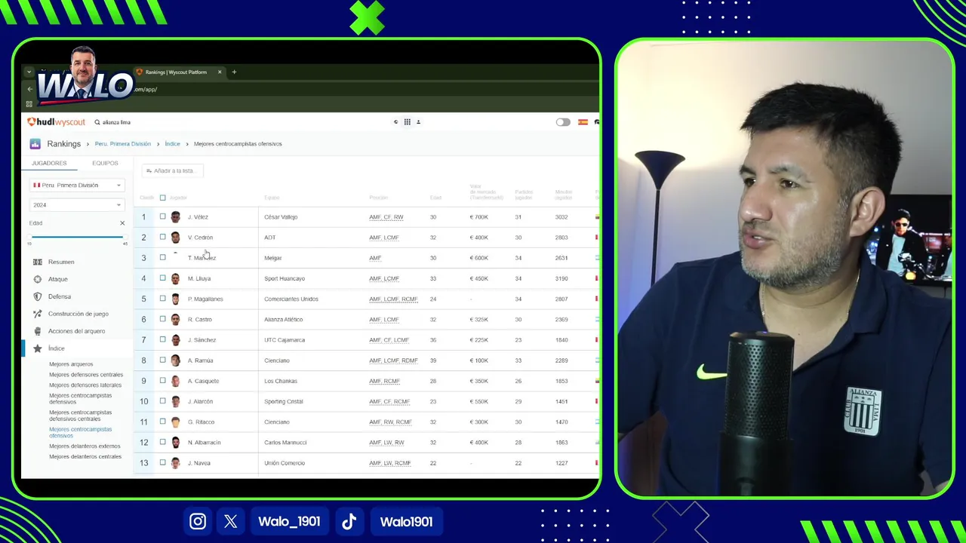Select Mejores defensores laterales ranking

85,385
